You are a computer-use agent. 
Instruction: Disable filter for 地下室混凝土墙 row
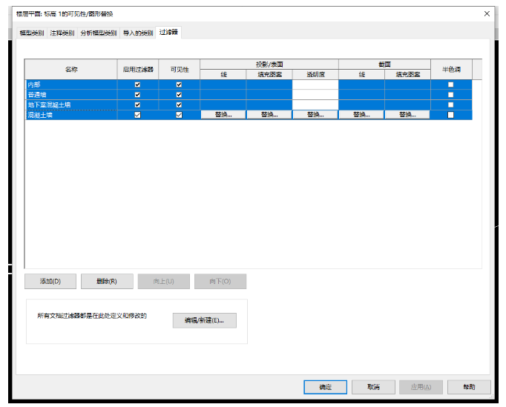point(137,105)
